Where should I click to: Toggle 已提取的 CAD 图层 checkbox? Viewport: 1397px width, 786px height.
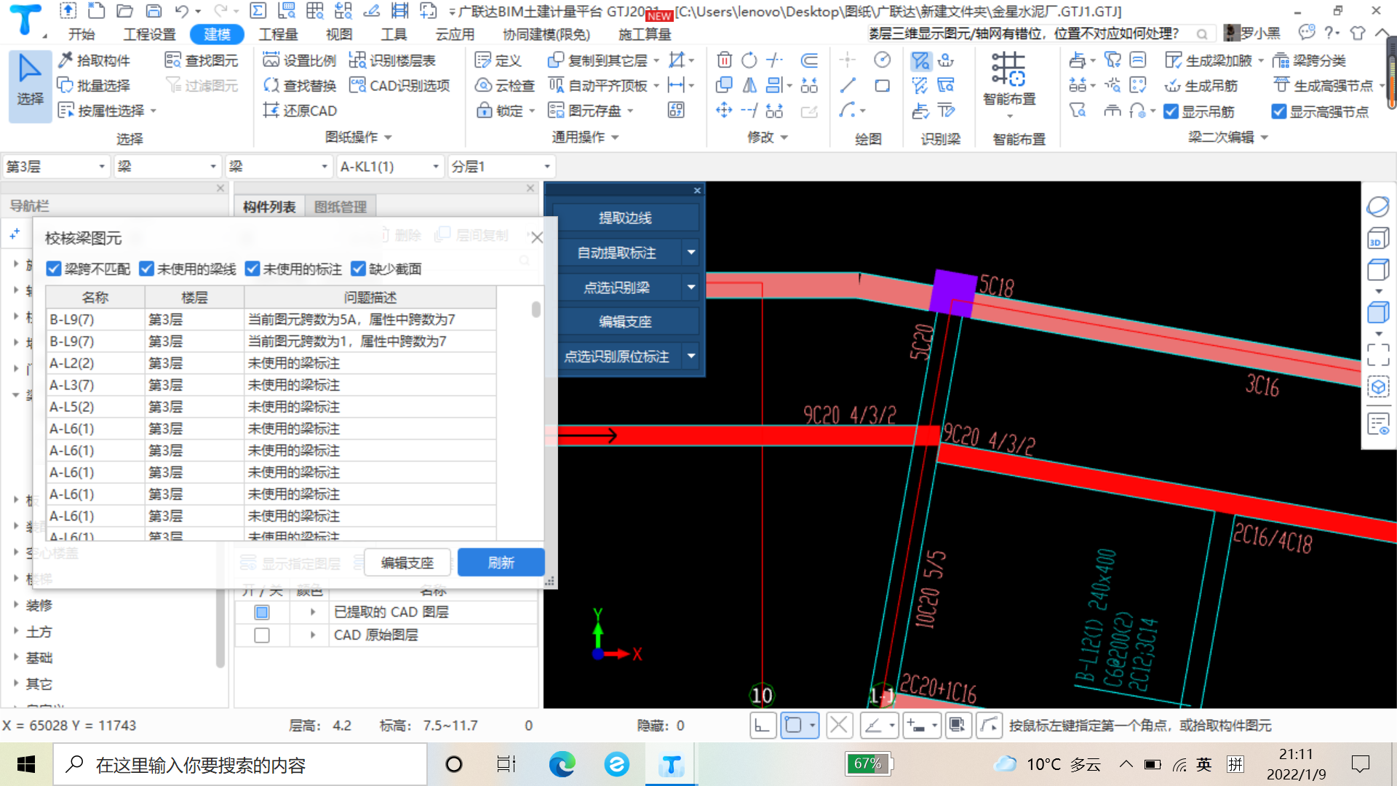pyautogui.click(x=262, y=612)
